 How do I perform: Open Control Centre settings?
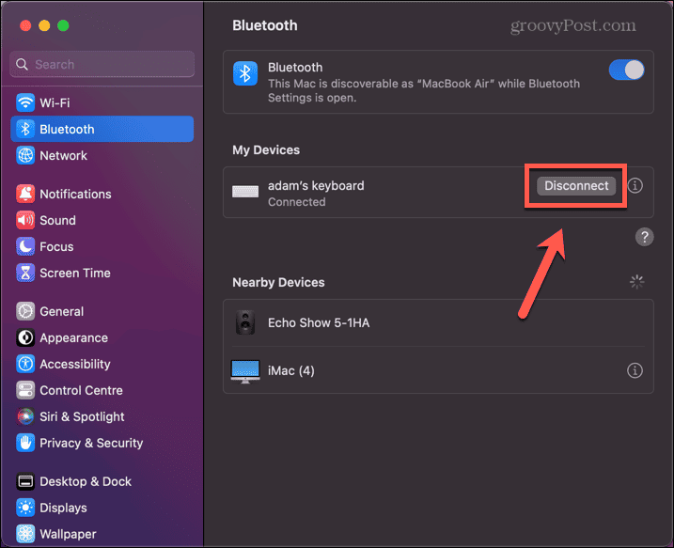pyautogui.click(x=102, y=390)
